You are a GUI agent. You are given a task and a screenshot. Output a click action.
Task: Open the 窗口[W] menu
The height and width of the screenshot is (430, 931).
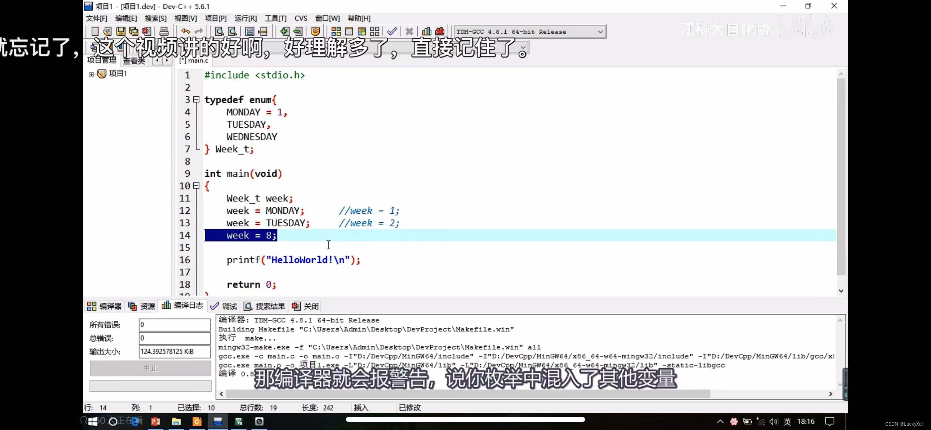click(x=327, y=18)
